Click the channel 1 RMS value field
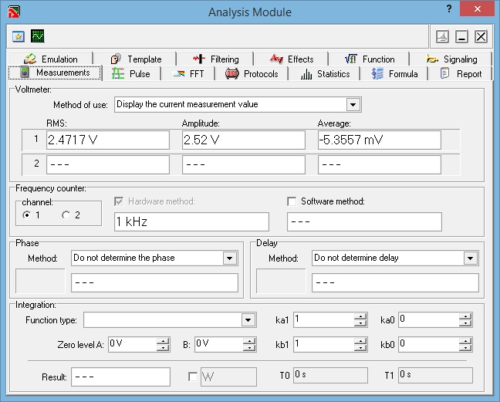The width and height of the screenshot is (500, 402). pyautogui.click(x=108, y=140)
